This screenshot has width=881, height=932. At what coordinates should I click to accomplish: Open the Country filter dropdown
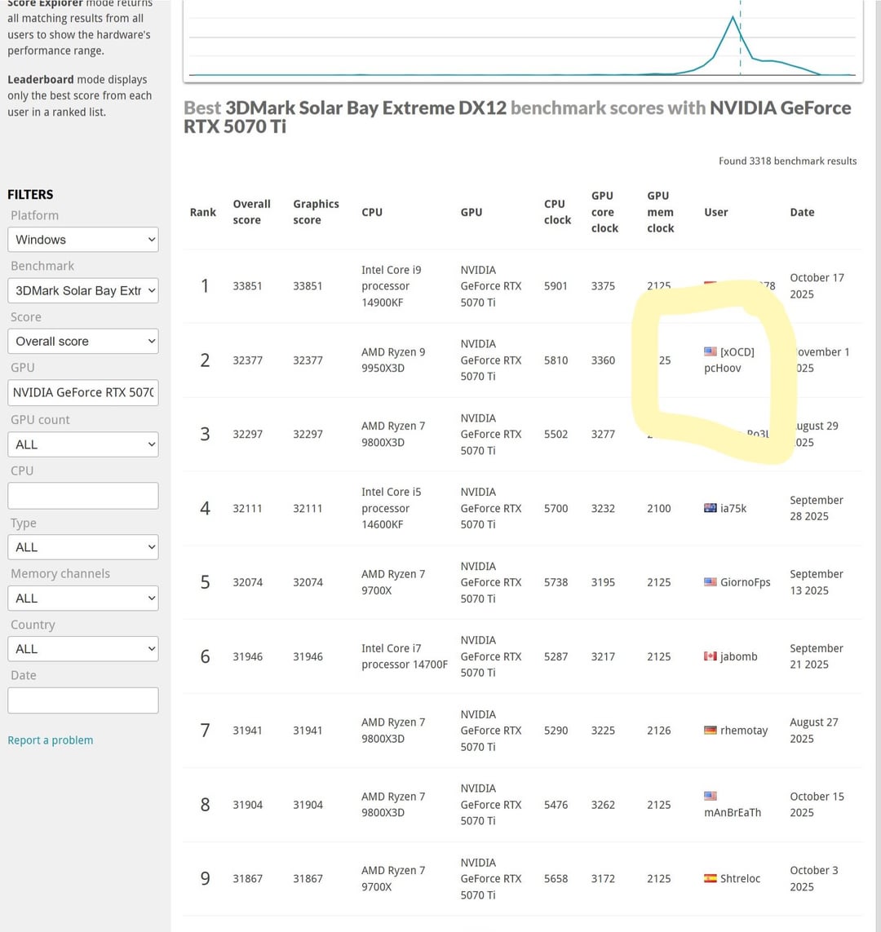pos(83,649)
